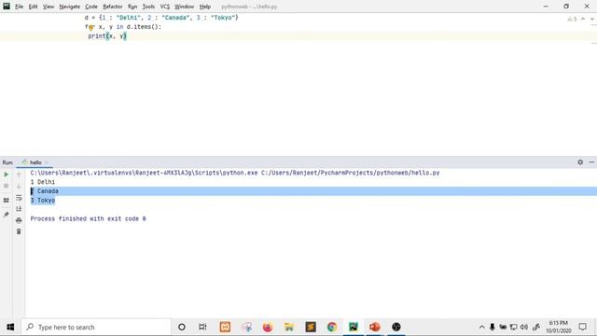The image size is (597, 336).
Task: Click the Down the Stack Trace arrow
Action: pos(19,186)
